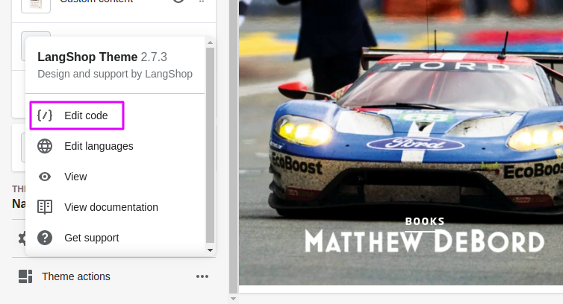Click the settings gear icon behind popup

coord(22,238)
